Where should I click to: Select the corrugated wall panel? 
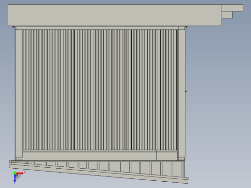click(100, 90)
